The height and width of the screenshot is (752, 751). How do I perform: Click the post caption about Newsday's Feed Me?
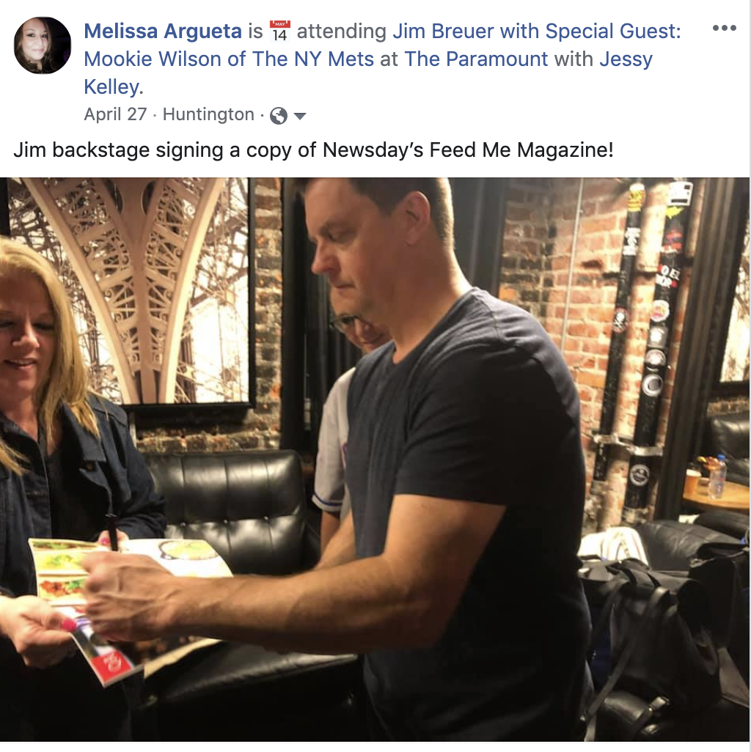313,150
